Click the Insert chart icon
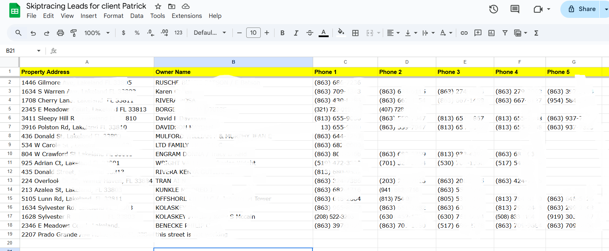Screen dimensions: 609x251 (491, 33)
